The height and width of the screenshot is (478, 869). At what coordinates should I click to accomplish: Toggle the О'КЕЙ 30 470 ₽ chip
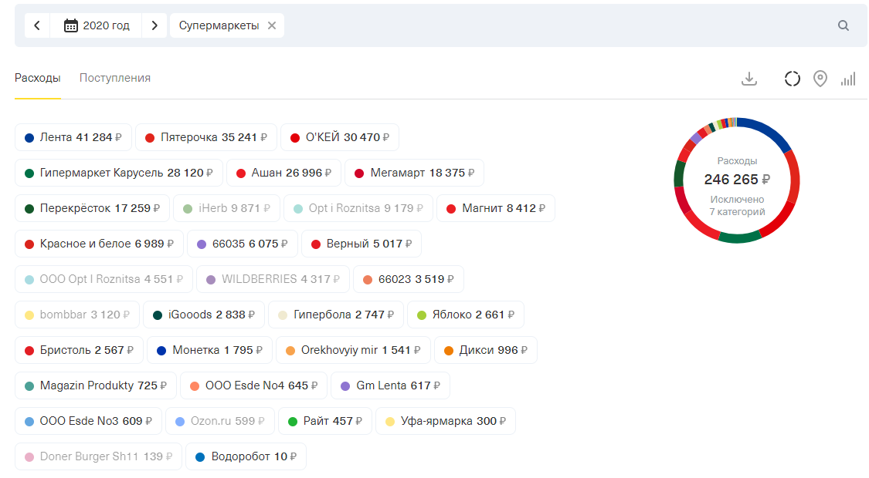tap(340, 137)
